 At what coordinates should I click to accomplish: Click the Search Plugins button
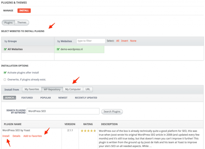112,112
